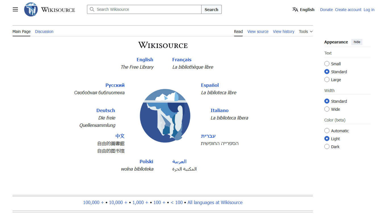Click the 1,000 + languages link

(140, 202)
